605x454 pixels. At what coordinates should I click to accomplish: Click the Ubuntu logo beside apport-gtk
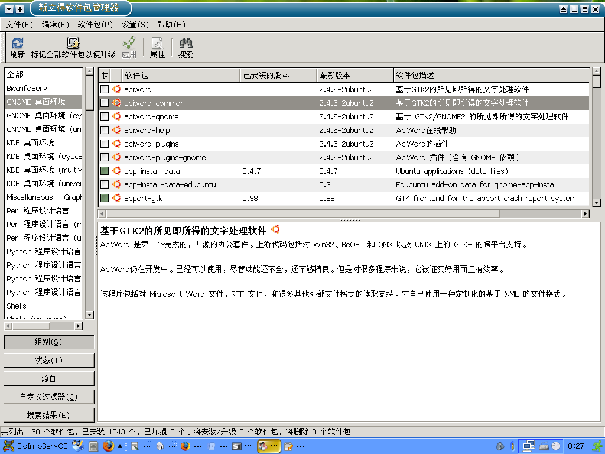click(116, 198)
